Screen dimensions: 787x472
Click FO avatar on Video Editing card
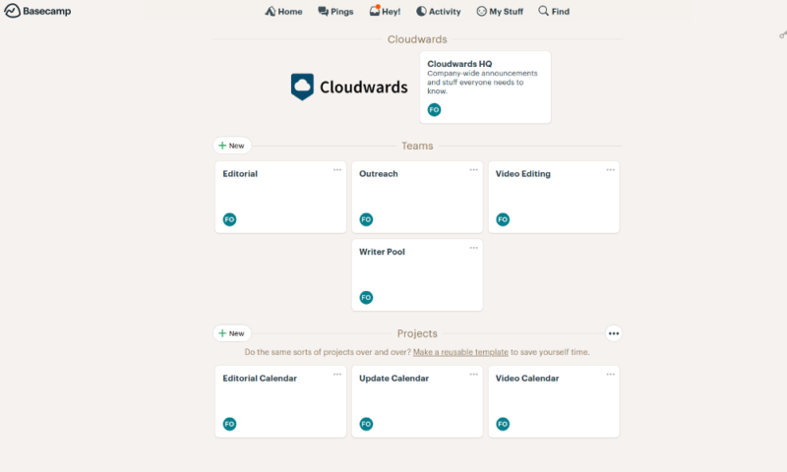coord(503,219)
